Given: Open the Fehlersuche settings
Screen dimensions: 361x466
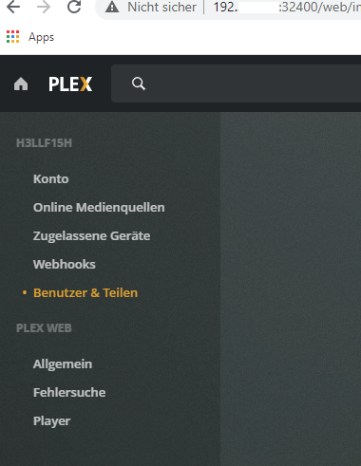Looking at the screenshot, I should [x=69, y=393].
